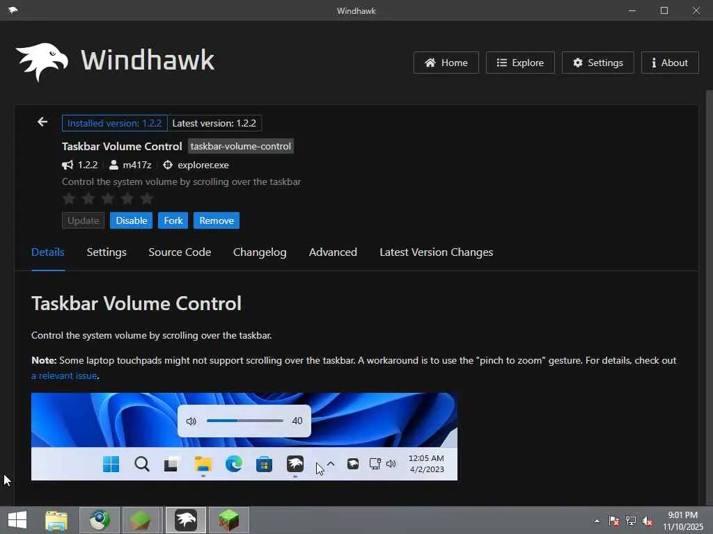713x534 pixels.
Task: Click the mod preview screenshot image
Action: click(x=244, y=437)
